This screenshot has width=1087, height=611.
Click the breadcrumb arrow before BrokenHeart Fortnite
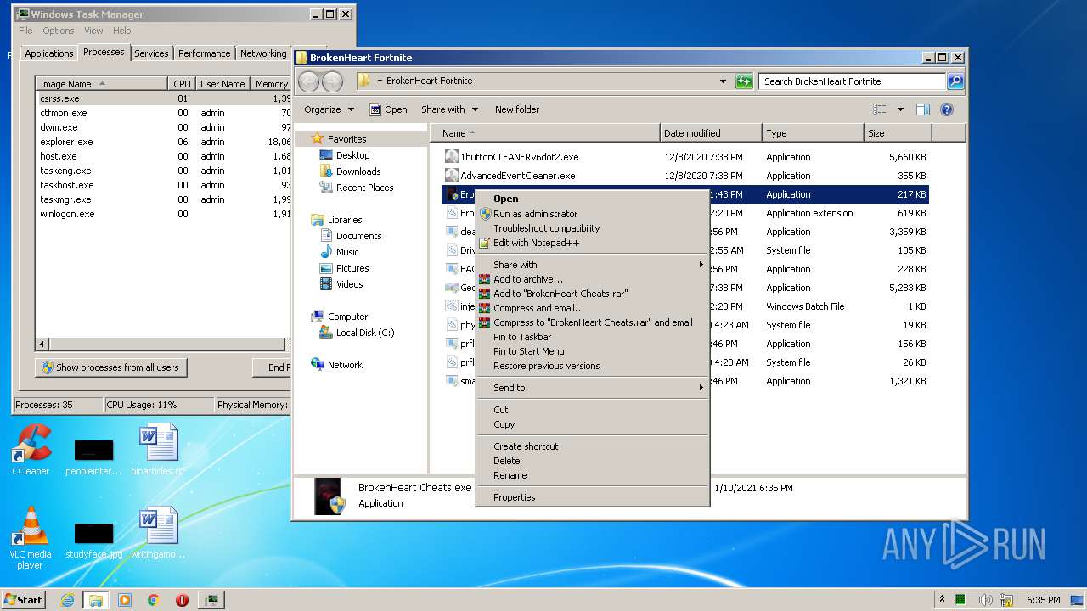point(380,81)
